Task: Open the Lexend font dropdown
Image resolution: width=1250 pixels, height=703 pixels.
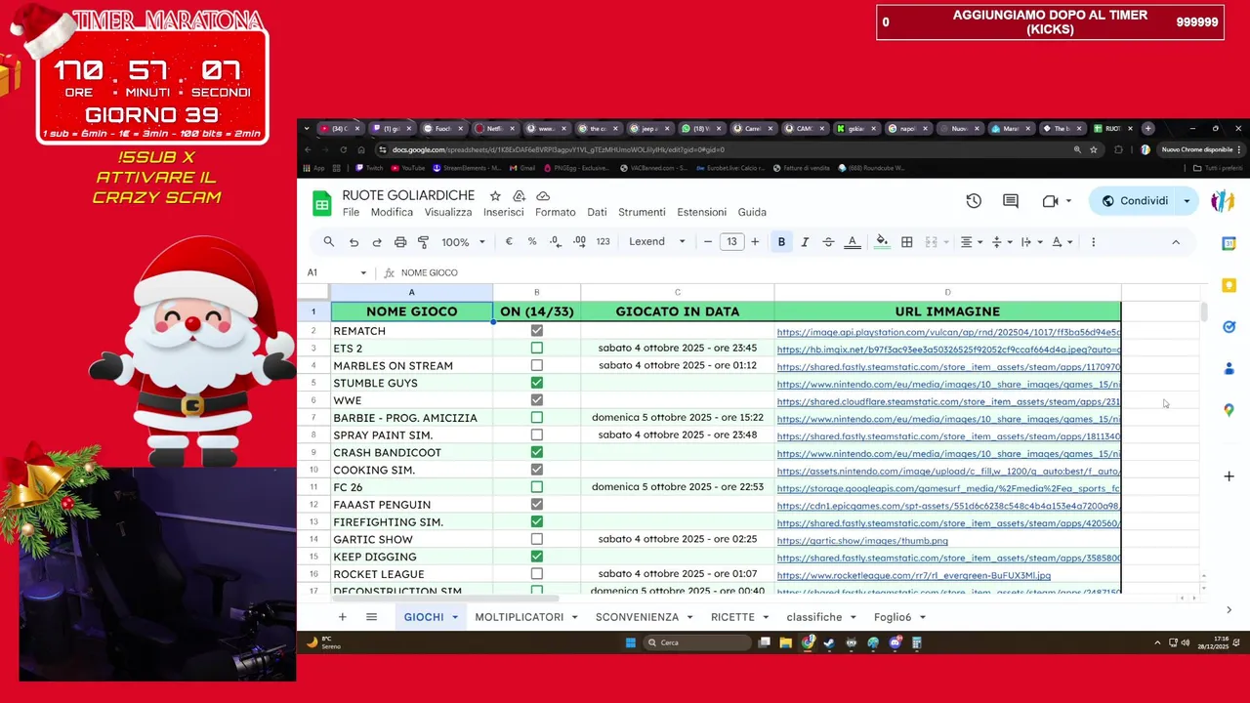Action: 657,242
